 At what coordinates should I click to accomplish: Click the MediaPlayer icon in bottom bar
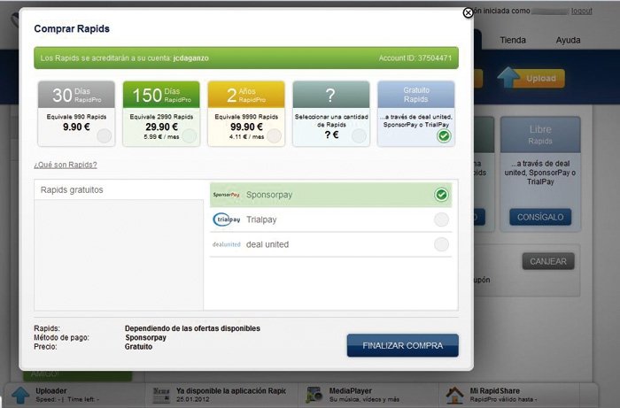314,395
